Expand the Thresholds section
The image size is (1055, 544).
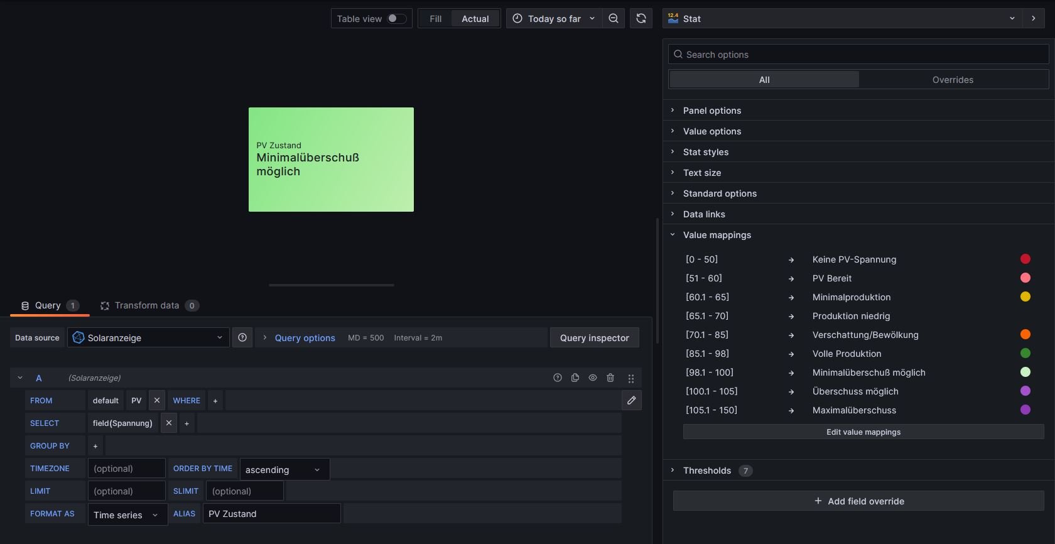706,471
